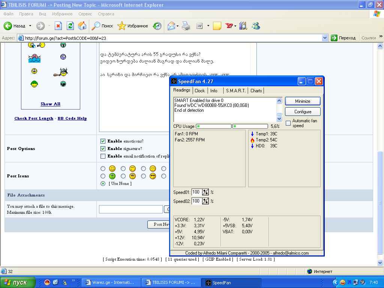Viewport: 384px width, 288px height.
Task: Select radio beside the first smiling post icon
Action: (103, 168)
